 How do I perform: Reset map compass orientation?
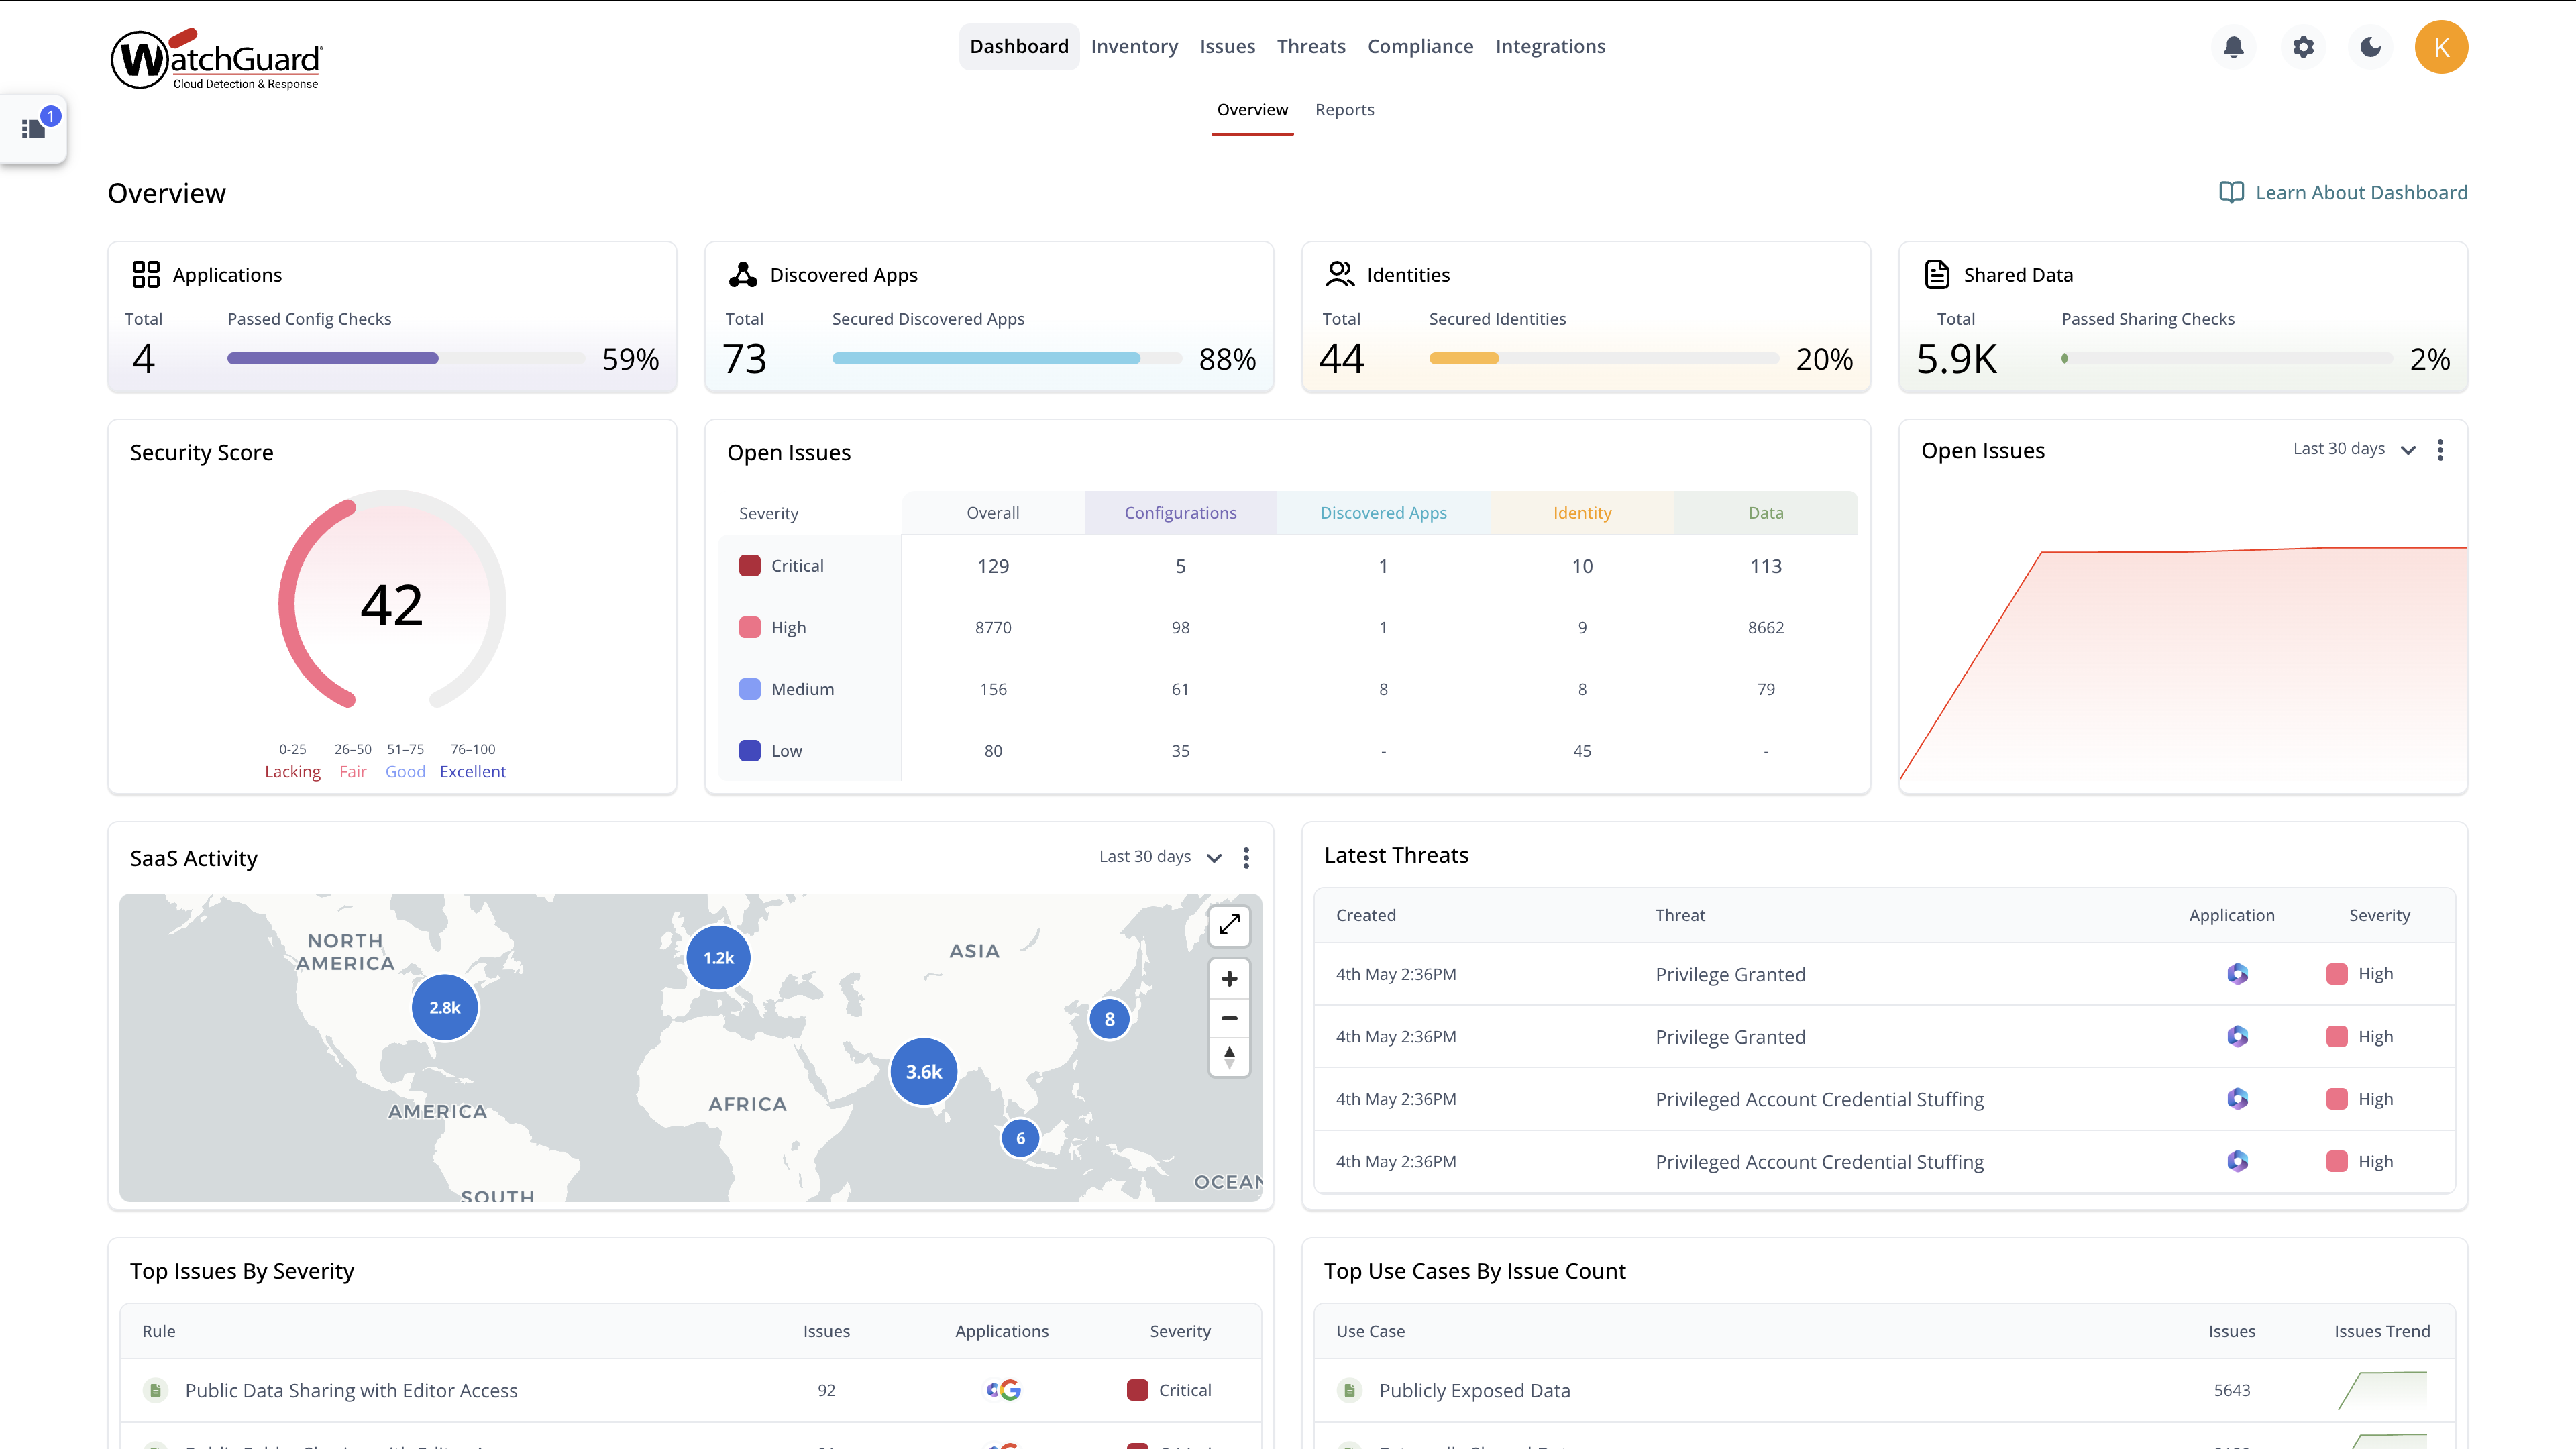1229,1057
